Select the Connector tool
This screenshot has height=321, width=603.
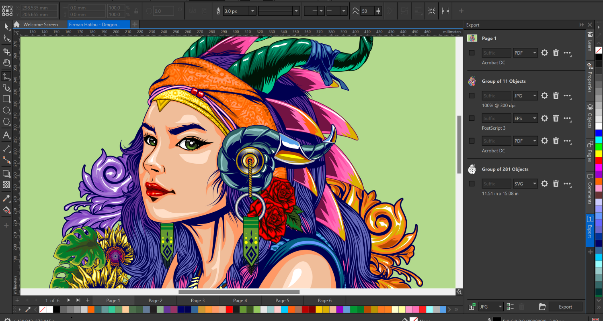point(6,160)
